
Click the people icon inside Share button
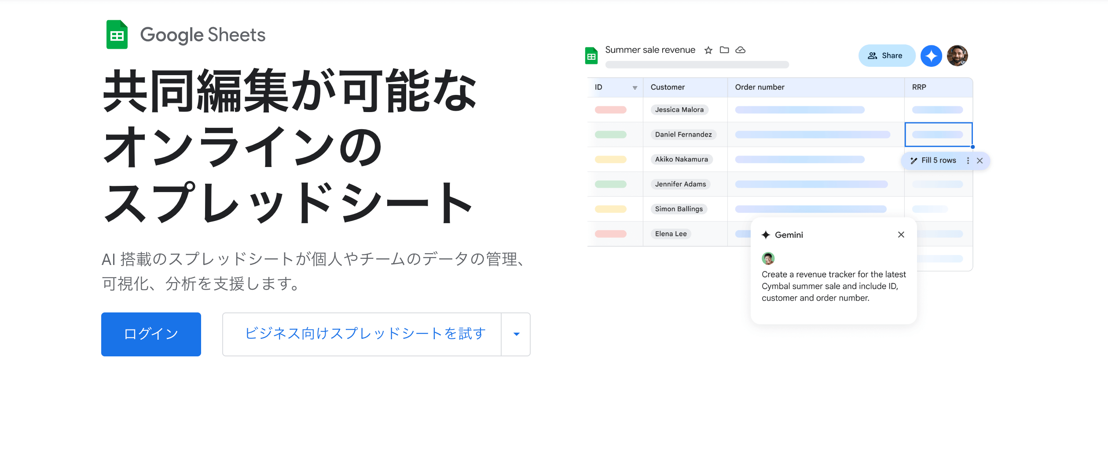(x=872, y=56)
